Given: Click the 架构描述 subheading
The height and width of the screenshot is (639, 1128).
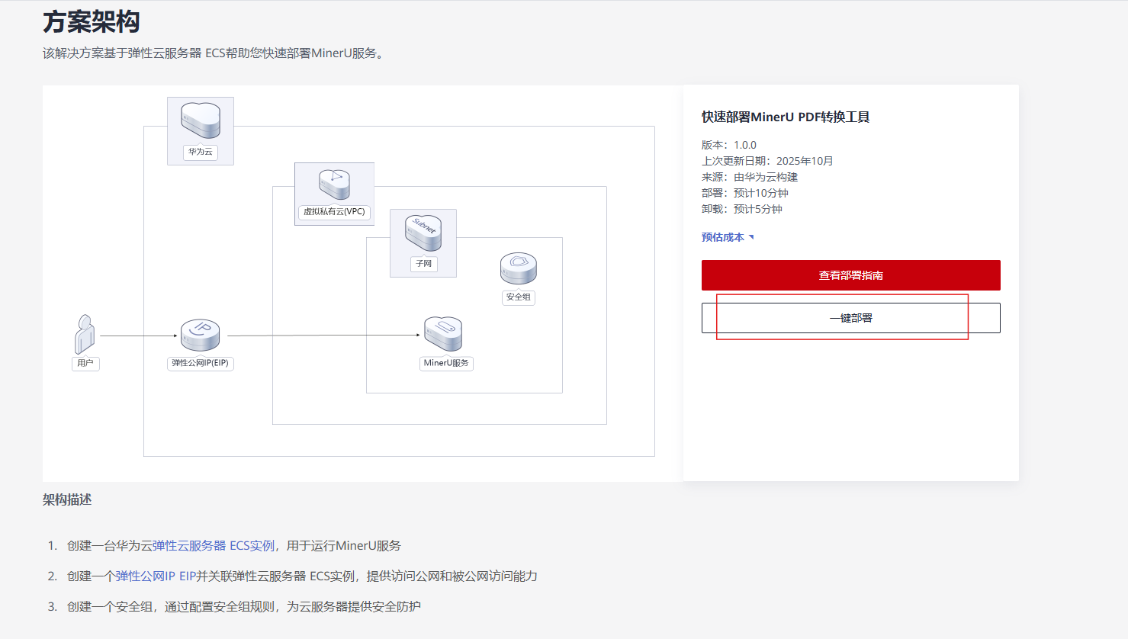Looking at the screenshot, I should [67, 500].
